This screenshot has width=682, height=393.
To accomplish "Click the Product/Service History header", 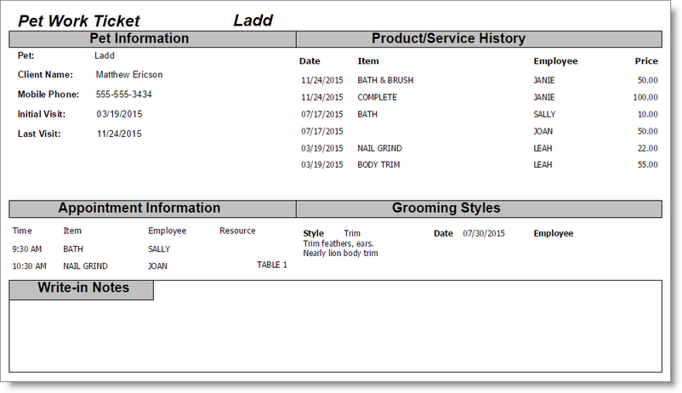I will 448,38.
